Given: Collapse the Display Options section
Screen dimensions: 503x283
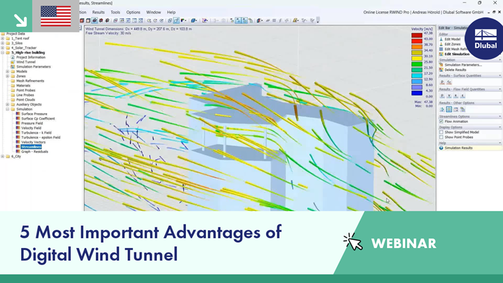Looking at the screenshot, I should [x=500, y=127].
